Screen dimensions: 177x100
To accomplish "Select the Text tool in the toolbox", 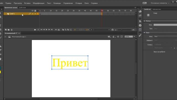I will [1, 25].
